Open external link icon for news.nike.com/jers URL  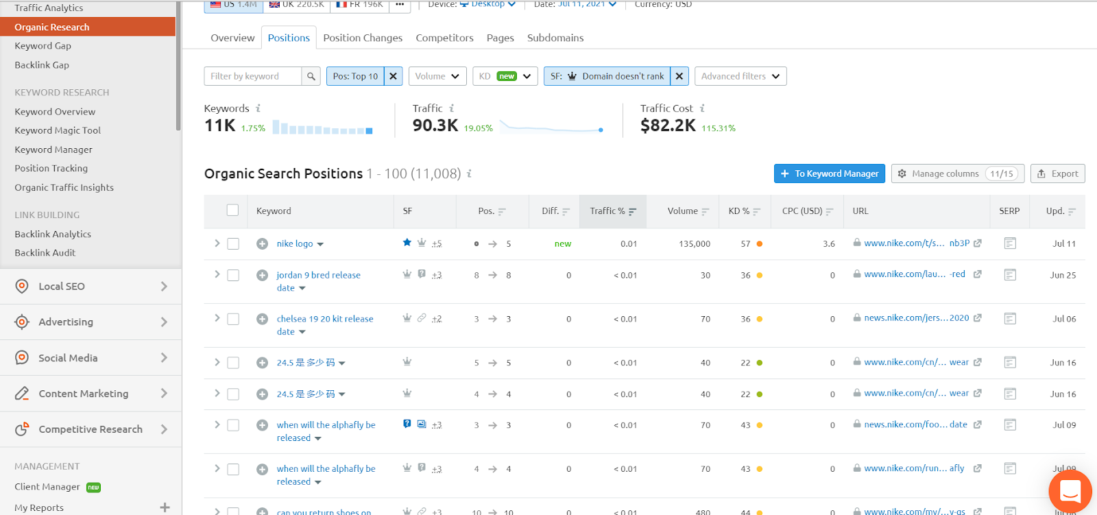[978, 318]
